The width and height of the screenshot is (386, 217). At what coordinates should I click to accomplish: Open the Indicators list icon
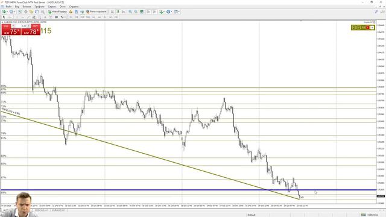point(161,11)
